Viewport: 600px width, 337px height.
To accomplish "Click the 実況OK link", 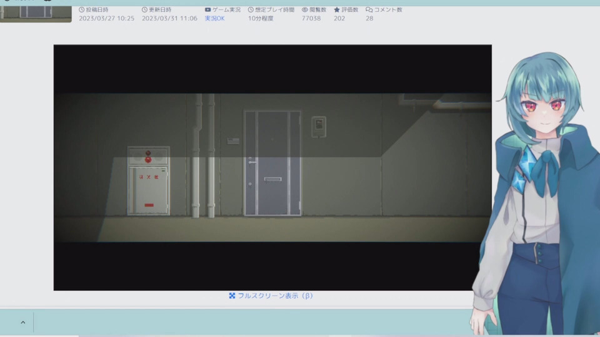I will click(x=214, y=18).
